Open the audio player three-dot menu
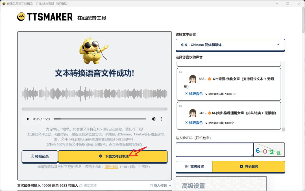This screenshot has width=305, height=191. click(x=161, y=119)
